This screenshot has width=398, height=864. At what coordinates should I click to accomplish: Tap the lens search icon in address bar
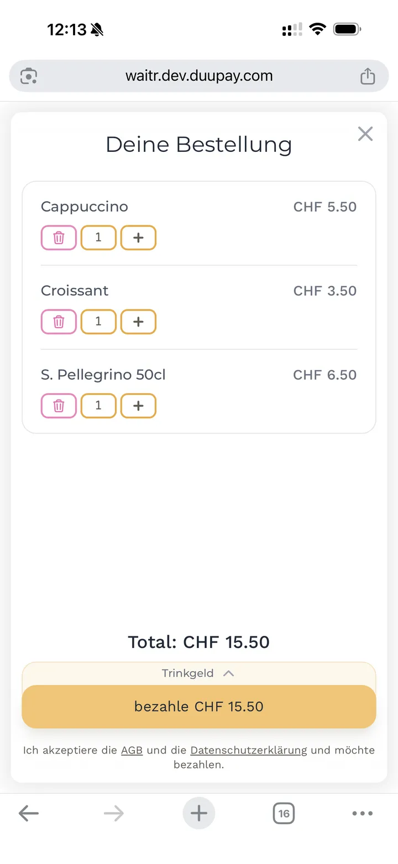point(29,76)
